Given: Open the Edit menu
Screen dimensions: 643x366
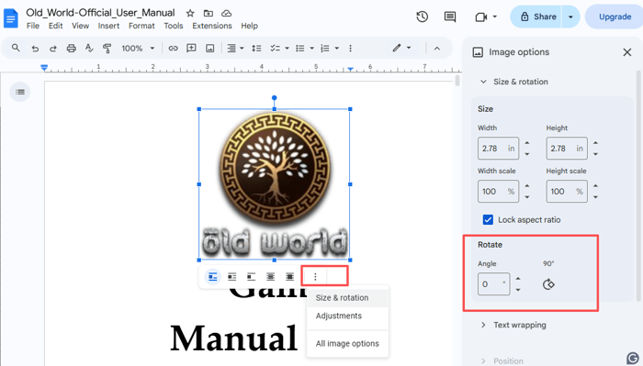Looking at the screenshot, I should (x=55, y=26).
